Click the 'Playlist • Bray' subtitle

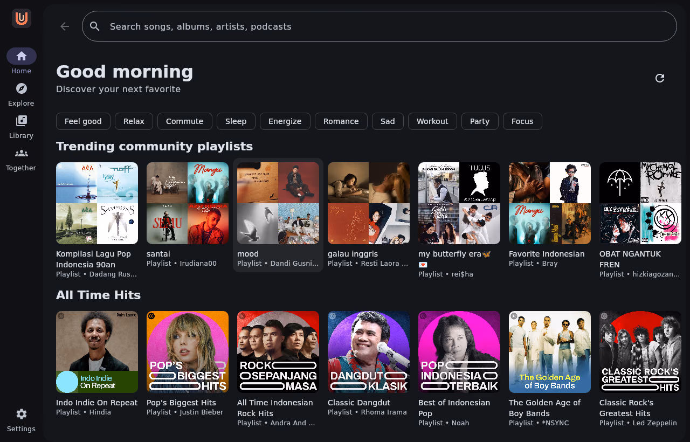point(533,264)
